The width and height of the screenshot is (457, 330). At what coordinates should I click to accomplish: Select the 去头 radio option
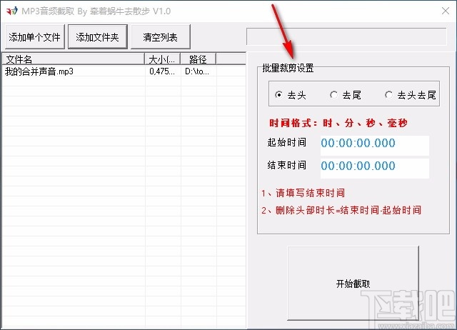pos(291,95)
